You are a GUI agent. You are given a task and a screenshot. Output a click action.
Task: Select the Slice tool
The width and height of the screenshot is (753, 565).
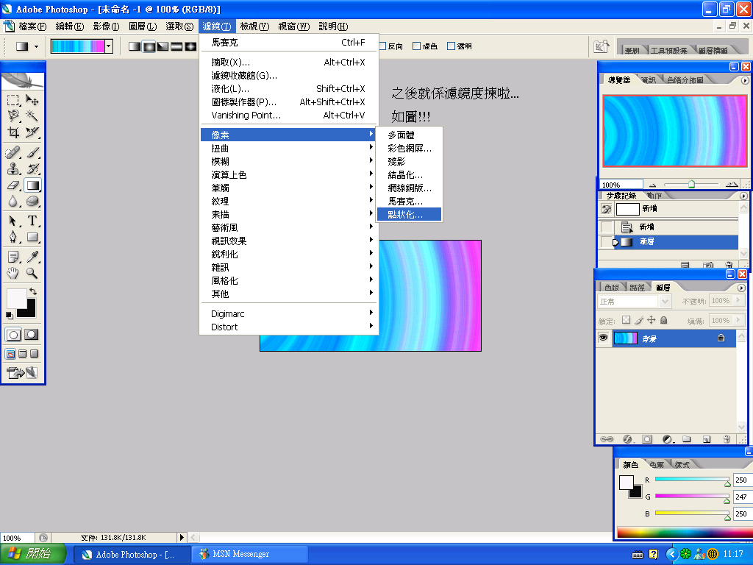[x=32, y=132]
